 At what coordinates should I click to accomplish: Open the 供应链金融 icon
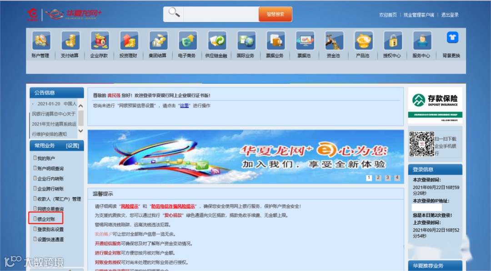click(217, 41)
